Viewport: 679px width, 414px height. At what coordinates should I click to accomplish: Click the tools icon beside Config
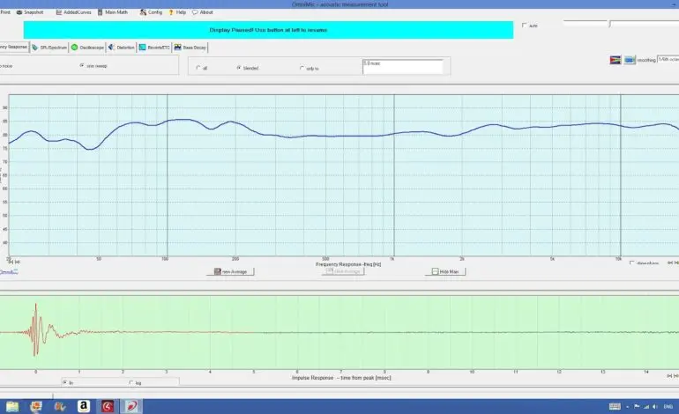point(143,12)
